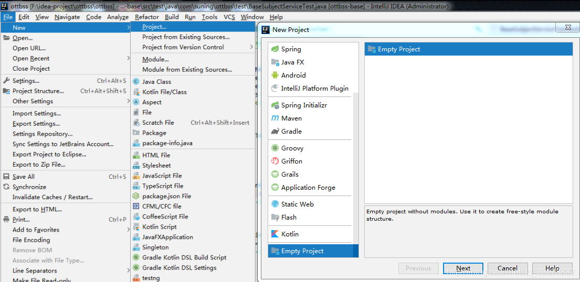Open the Refactor menu
The height and width of the screenshot is (282, 580).
click(x=147, y=17)
